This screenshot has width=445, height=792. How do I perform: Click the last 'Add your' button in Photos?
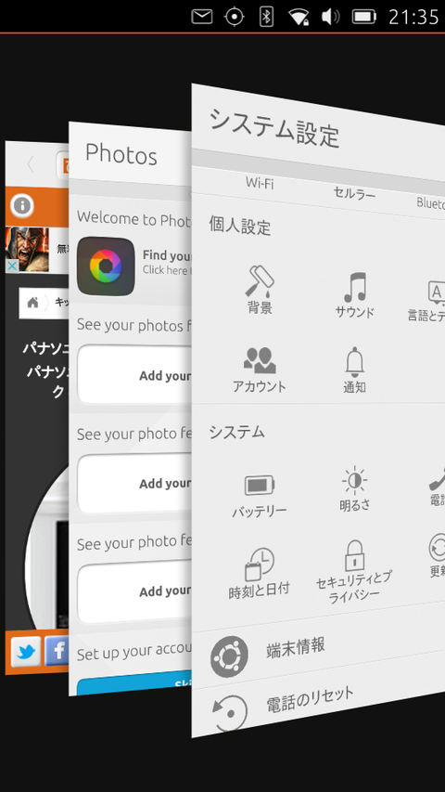134,592
